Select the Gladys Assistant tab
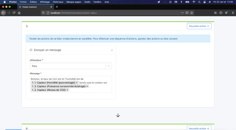The width and height of the screenshot is (236, 130). (36, 7)
